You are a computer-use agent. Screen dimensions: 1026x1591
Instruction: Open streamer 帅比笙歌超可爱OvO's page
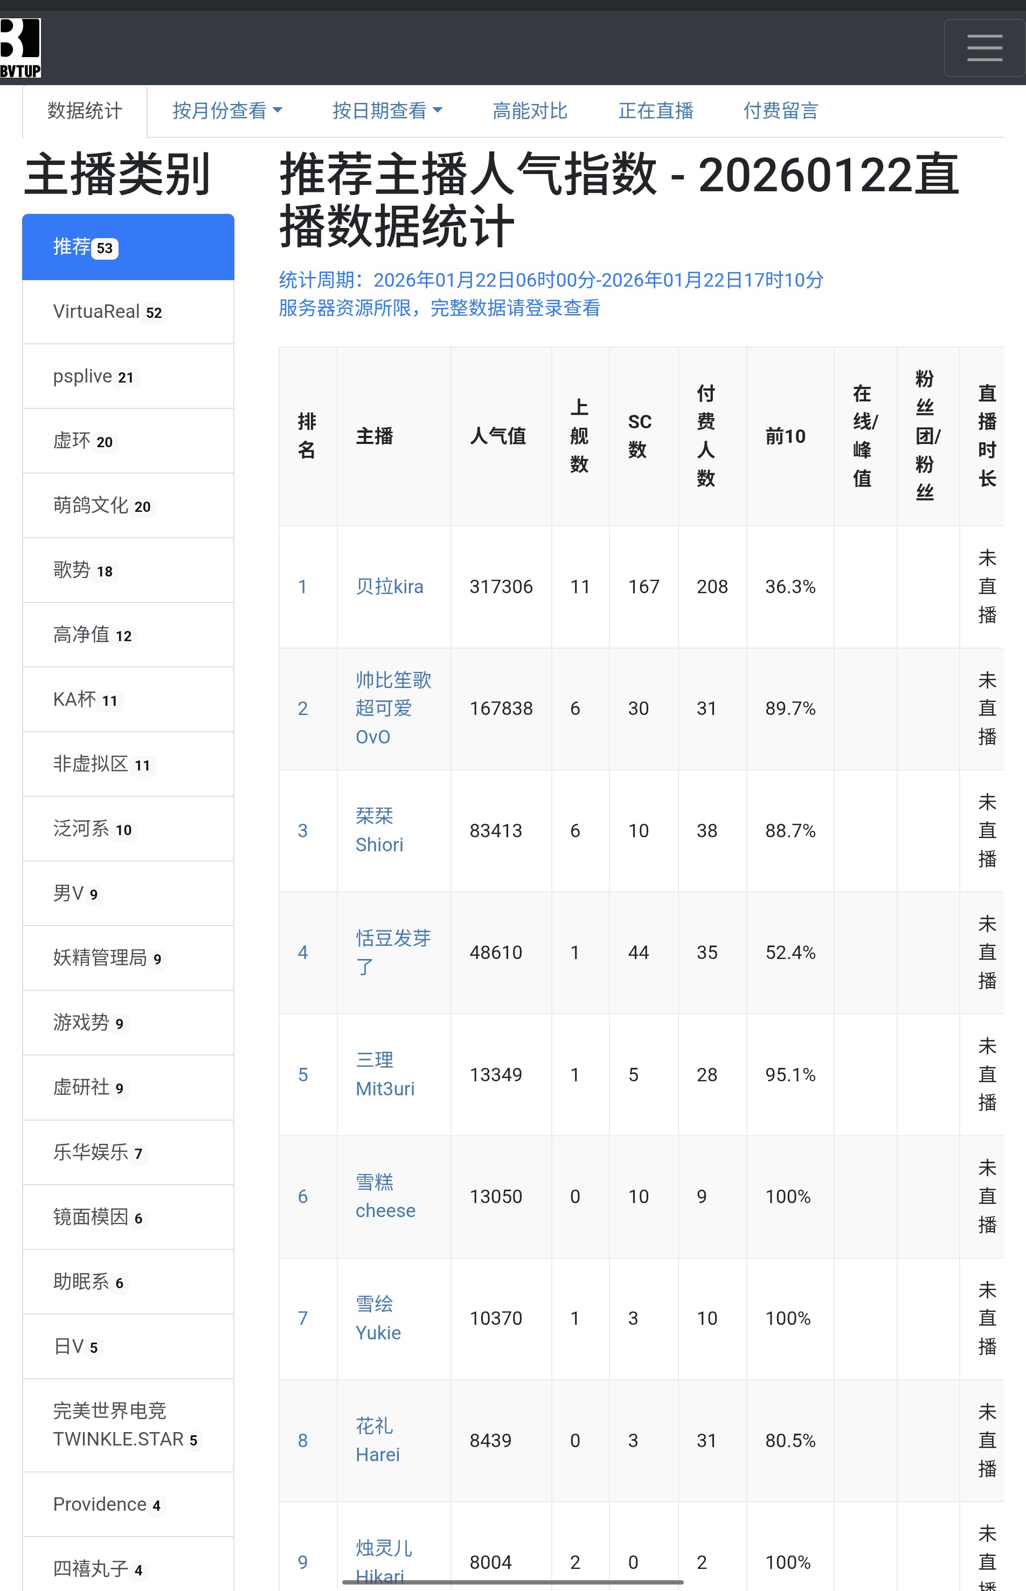pyautogui.click(x=392, y=708)
